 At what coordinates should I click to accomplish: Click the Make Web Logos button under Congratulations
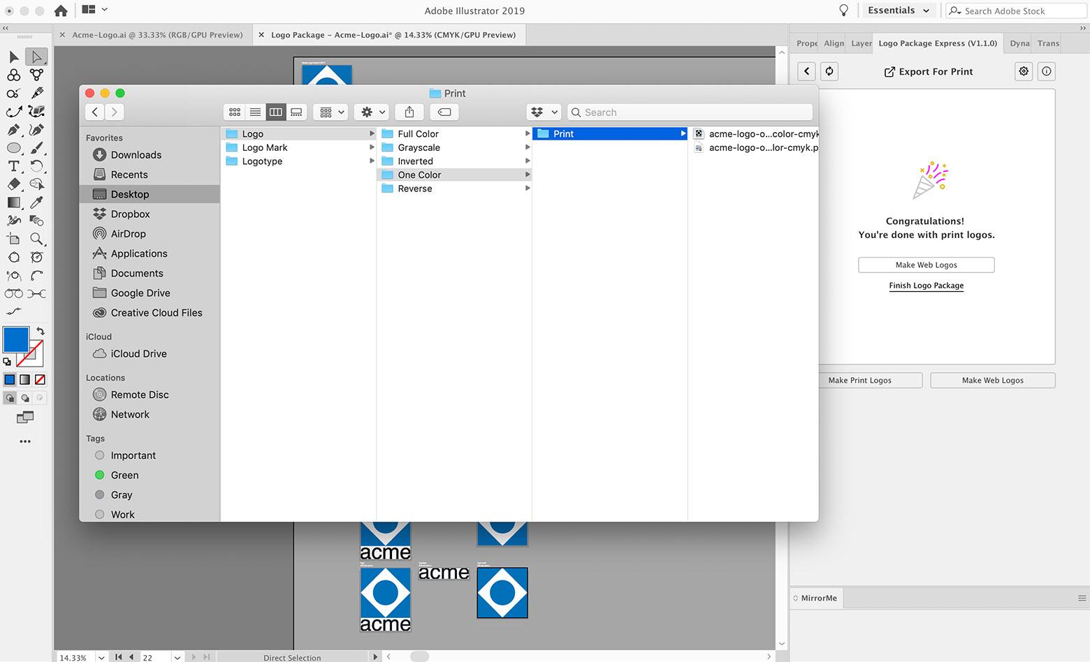[926, 265]
